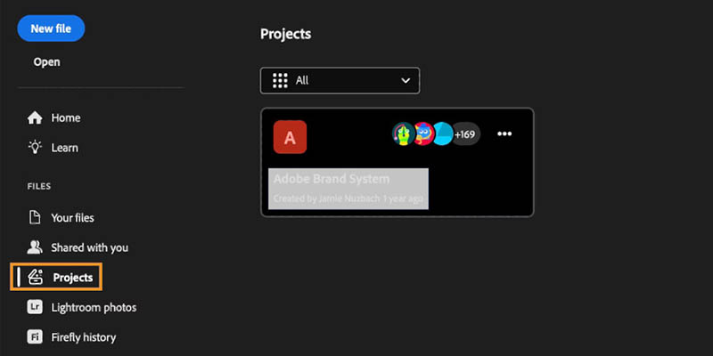Open Firefly history label in sidebar

(x=84, y=337)
